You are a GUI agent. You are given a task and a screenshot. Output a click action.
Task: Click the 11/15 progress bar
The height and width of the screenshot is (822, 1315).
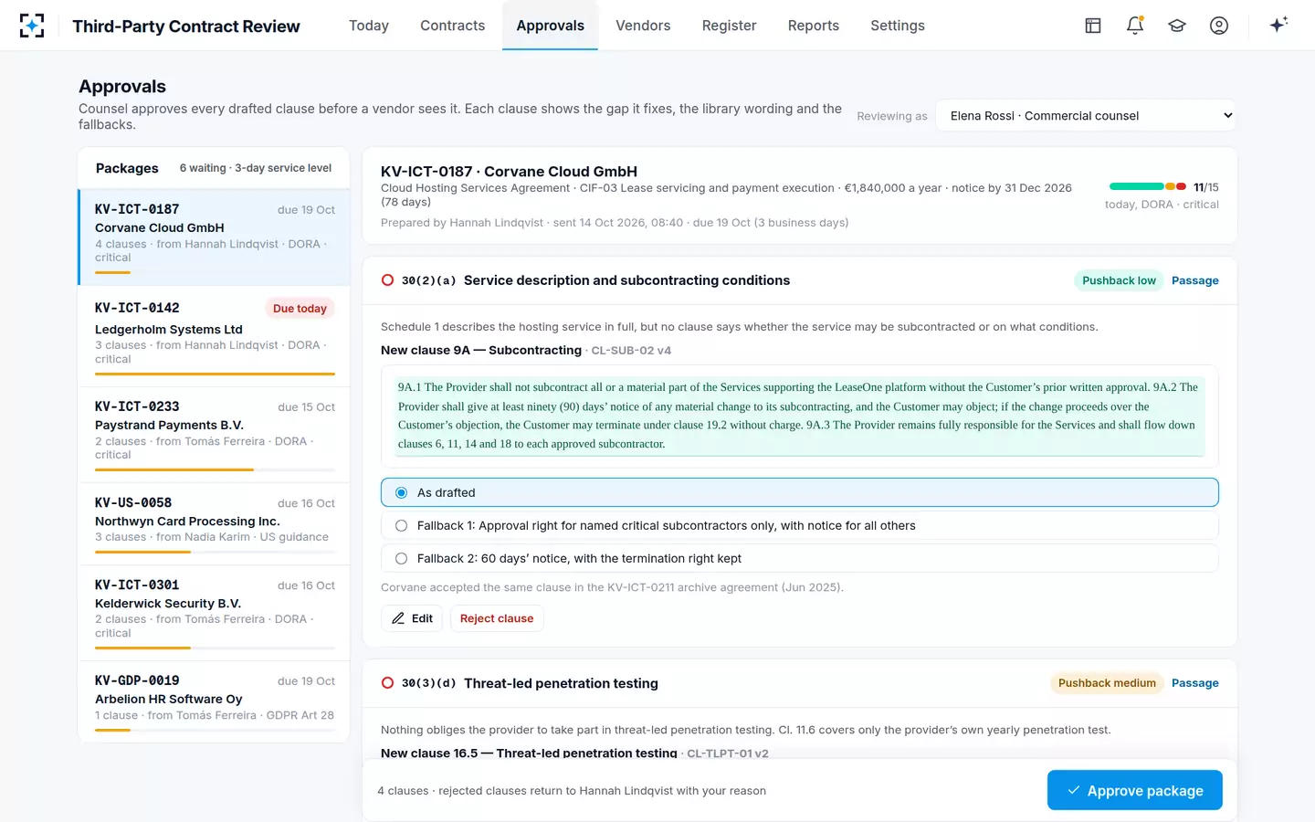click(x=1148, y=186)
